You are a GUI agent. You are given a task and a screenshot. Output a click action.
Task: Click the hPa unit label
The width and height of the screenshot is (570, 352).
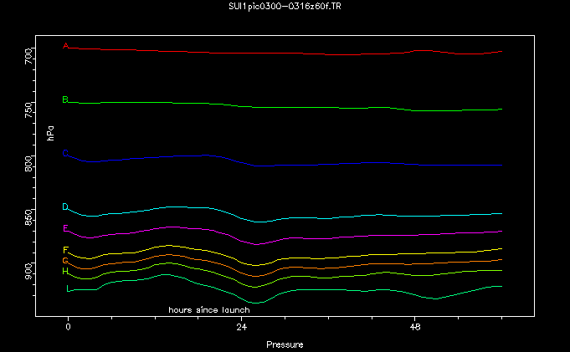[51, 132]
